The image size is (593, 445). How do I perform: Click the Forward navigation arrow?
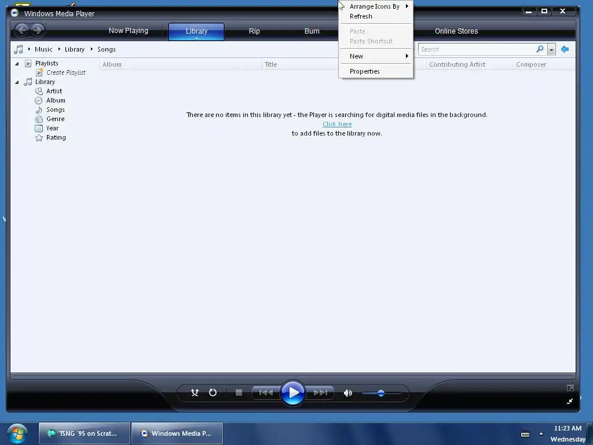tap(38, 30)
